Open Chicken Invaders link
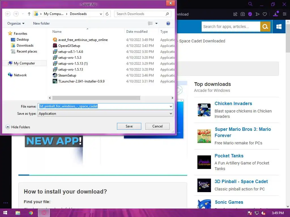The image size is (290, 217). (x=233, y=103)
